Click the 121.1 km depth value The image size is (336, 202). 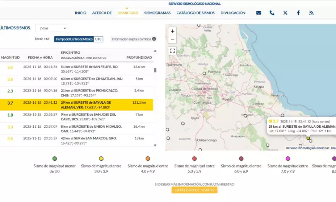pyautogui.click(x=139, y=103)
